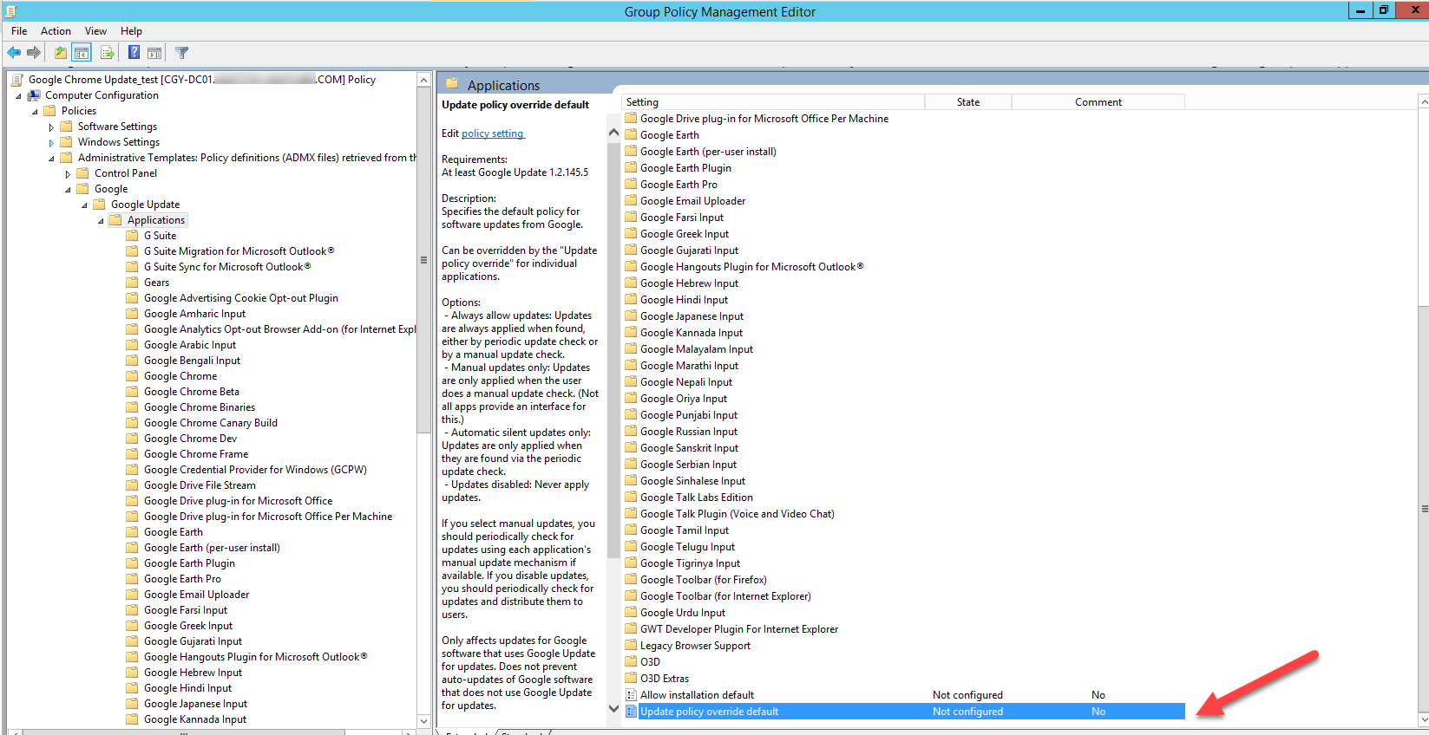Click the Filter funnel toolbar icon

point(181,53)
